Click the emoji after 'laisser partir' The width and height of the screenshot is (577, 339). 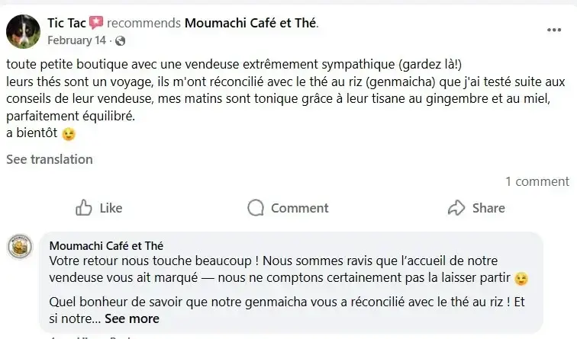521,279
